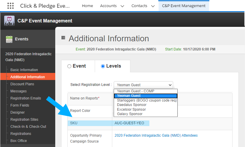Click the Click & Pledge Eve... app name

pyautogui.click(x=45, y=6)
